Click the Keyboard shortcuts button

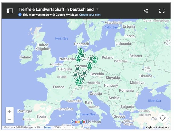157,128
